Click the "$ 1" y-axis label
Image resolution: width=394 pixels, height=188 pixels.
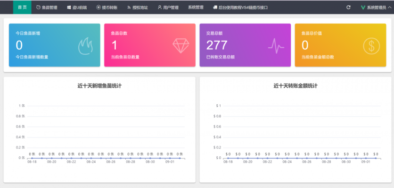(x=218, y=106)
